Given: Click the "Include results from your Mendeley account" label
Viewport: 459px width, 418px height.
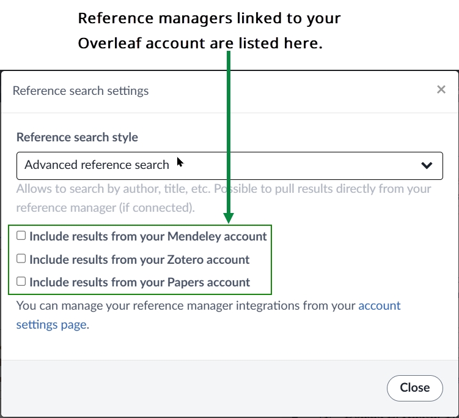Looking at the screenshot, I should point(148,236).
